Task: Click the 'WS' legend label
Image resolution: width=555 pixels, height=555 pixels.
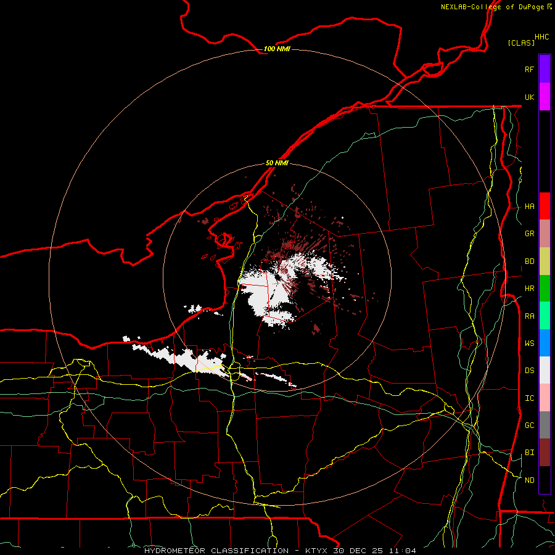Action: [529, 343]
